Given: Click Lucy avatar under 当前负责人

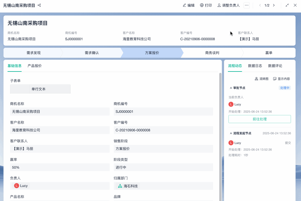Looking at the screenshot, I should pyautogui.click(x=231, y=104).
